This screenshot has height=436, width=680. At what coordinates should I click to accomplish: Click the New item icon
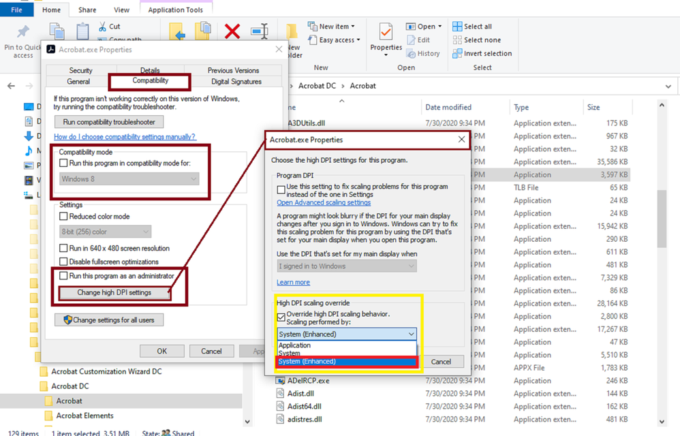click(x=312, y=27)
